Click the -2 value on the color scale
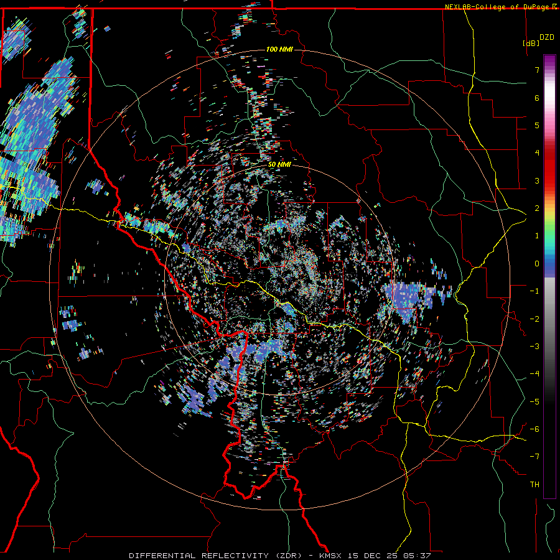The image size is (560, 560). click(x=534, y=319)
